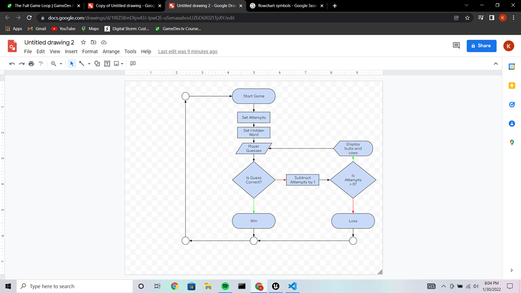Star the Untitled drawing 2 document
Image resolution: width=521 pixels, height=293 pixels.
pyautogui.click(x=83, y=42)
